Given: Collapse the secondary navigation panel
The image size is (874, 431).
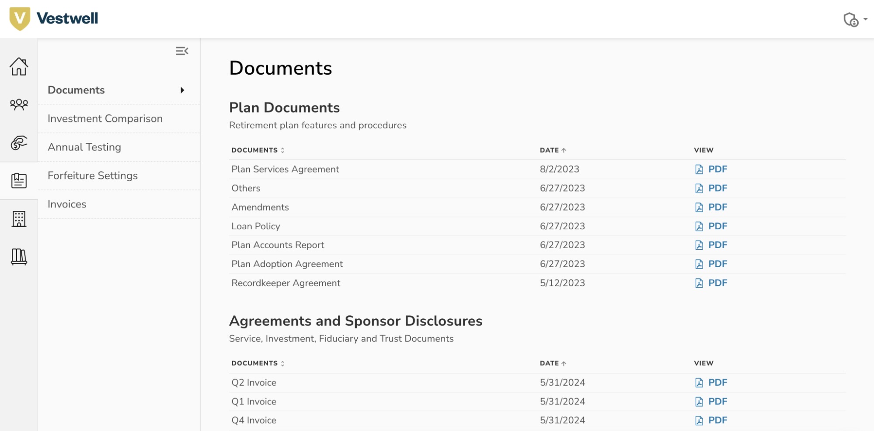Looking at the screenshot, I should pos(182,51).
